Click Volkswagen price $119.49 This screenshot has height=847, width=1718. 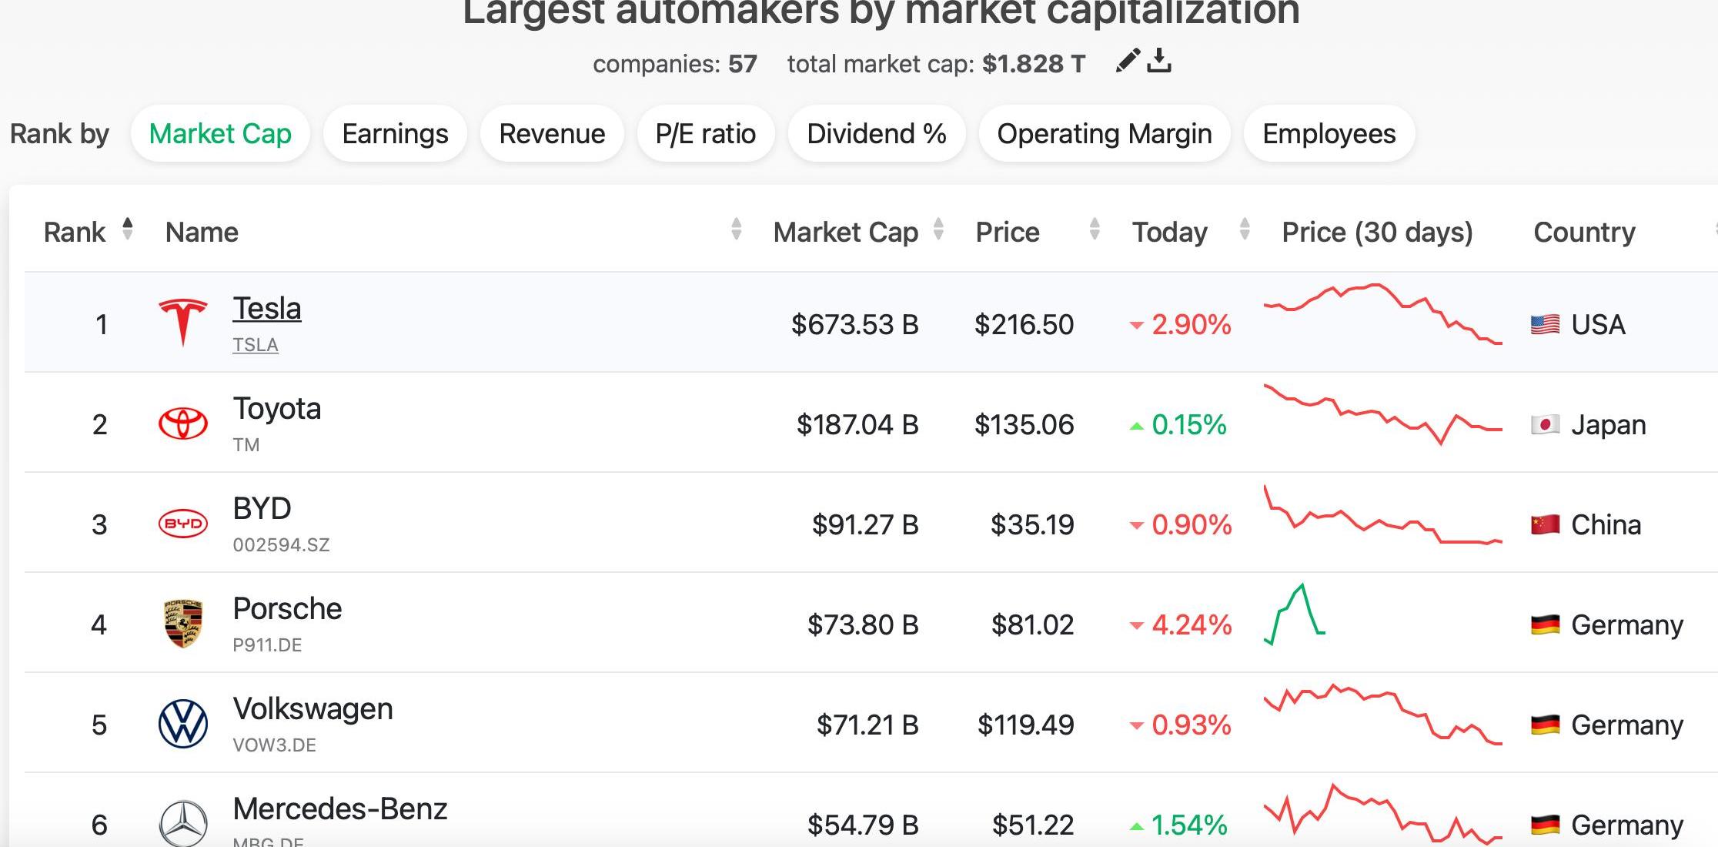pos(1025,725)
